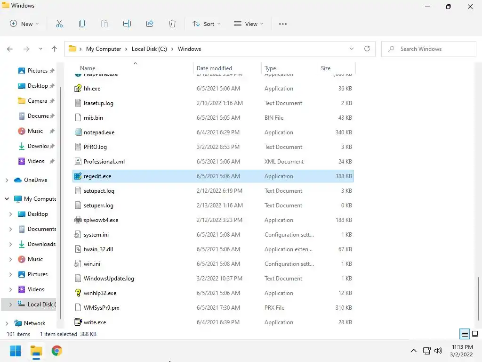Click the Copy icon in toolbar

(x=82, y=24)
